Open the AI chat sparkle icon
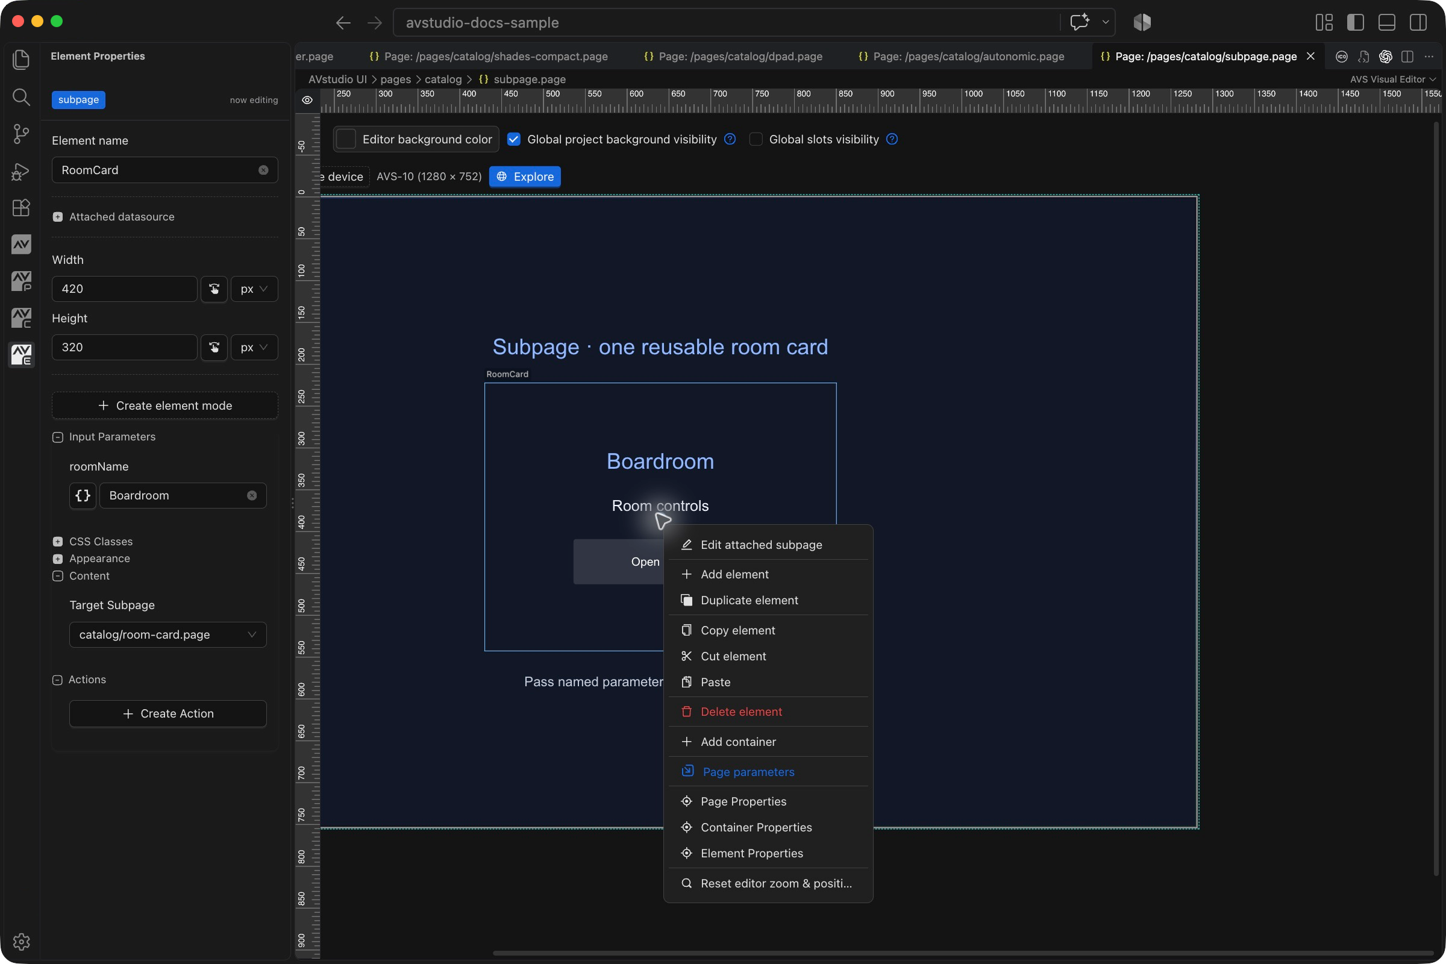The width and height of the screenshot is (1446, 964). coord(1080,22)
